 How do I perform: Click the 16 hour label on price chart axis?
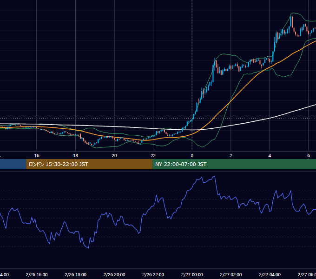coord(37,155)
